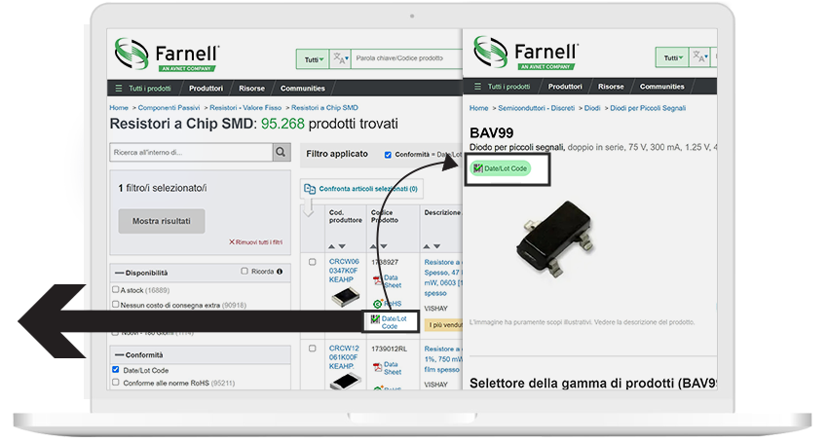Click the hamburger menu icon in the BAV99 window

click(x=478, y=87)
